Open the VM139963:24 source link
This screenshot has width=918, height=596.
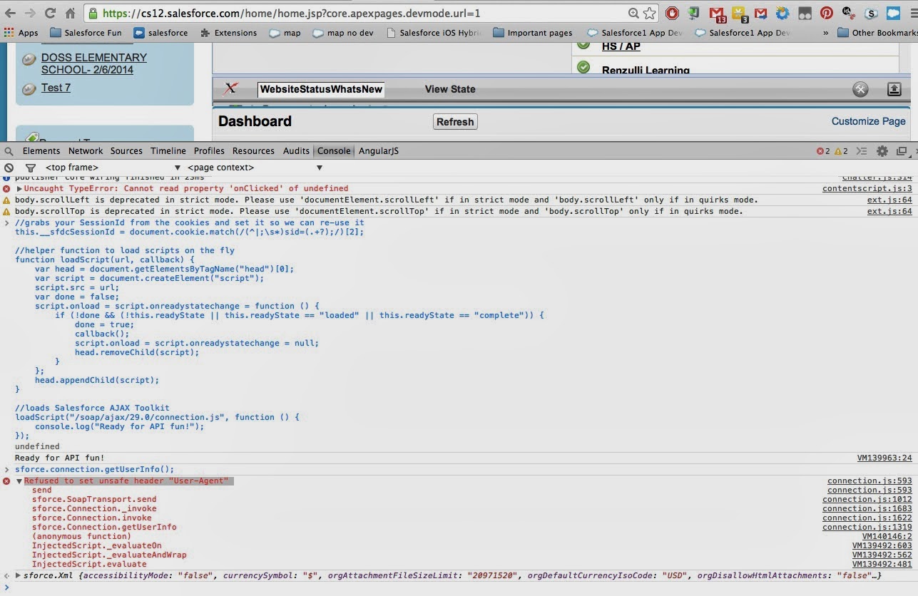coord(884,458)
